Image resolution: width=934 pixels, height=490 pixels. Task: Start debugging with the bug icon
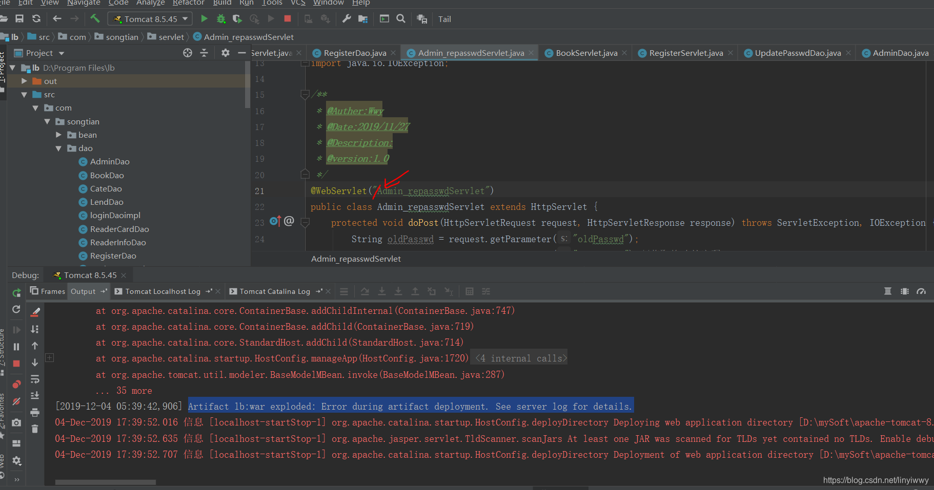click(221, 19)
